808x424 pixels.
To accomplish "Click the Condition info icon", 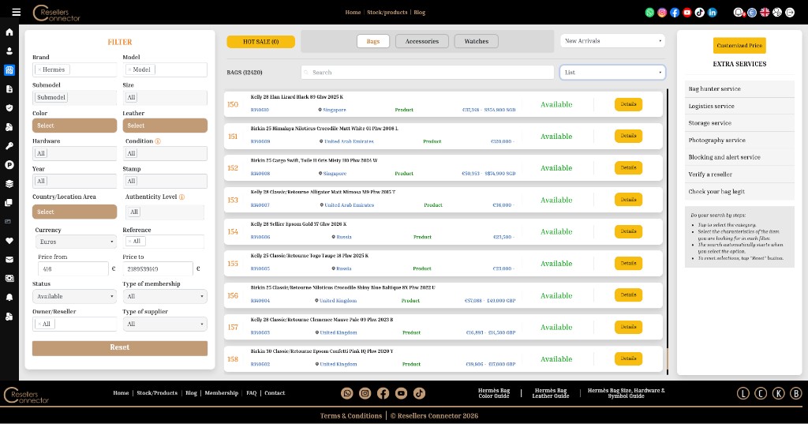I will 158,141.
